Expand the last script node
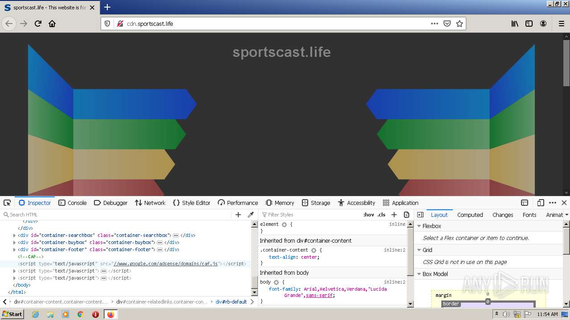 [x=15, y=278]
